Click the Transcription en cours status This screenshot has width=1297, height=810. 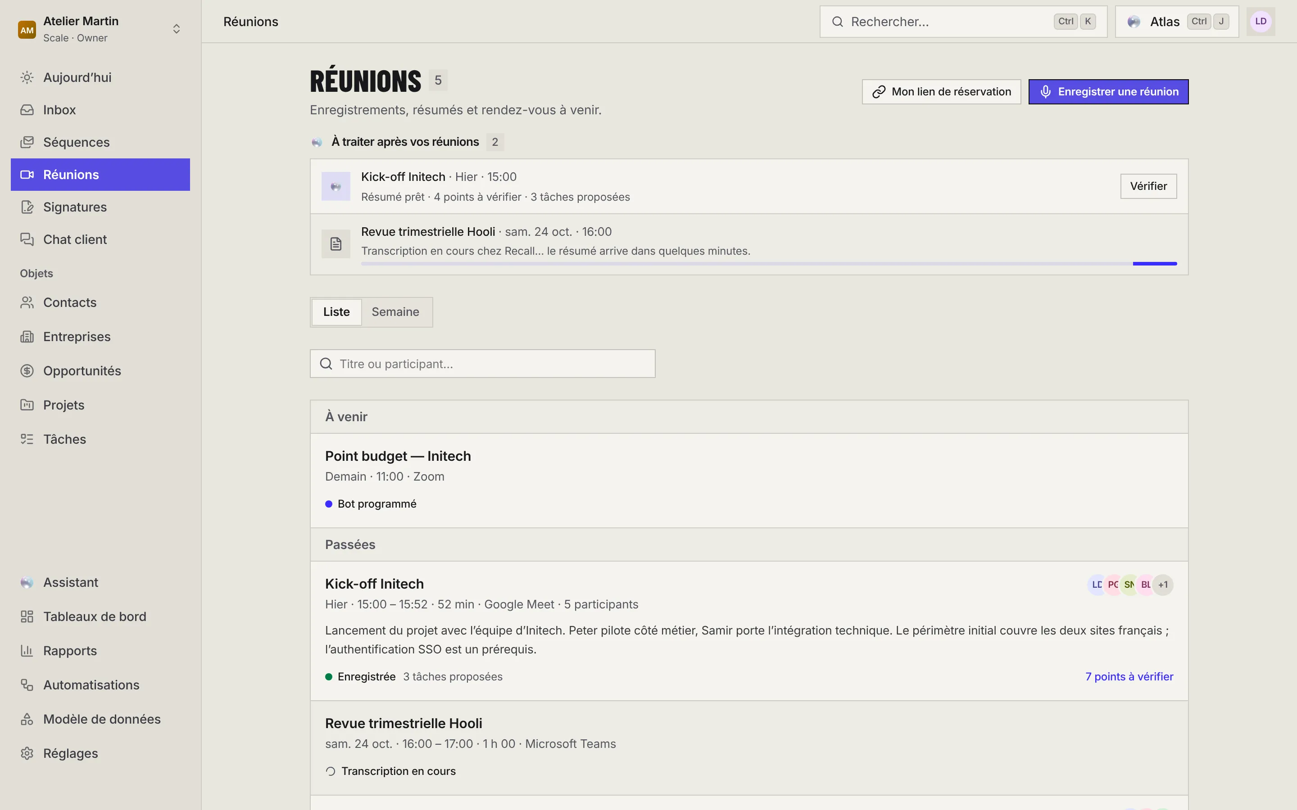coord(391,771)
